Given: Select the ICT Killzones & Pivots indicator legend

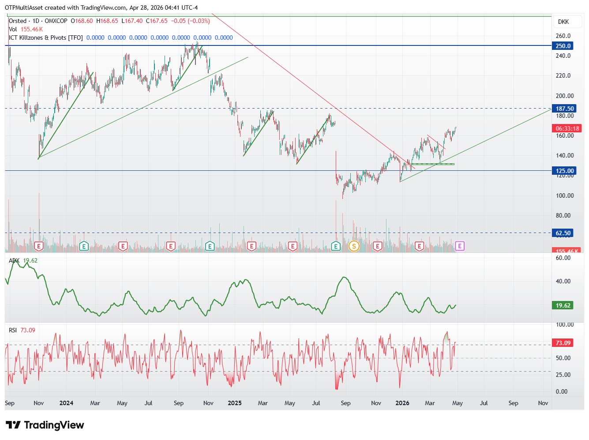Looking at the screenshot, I should pos(46,38).
